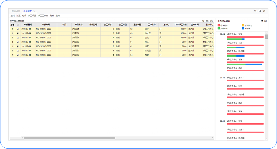The width and height of the screenshot is (277, 149).
Task: Click the filter list icon above the table
Action: [x=203, y=21]
